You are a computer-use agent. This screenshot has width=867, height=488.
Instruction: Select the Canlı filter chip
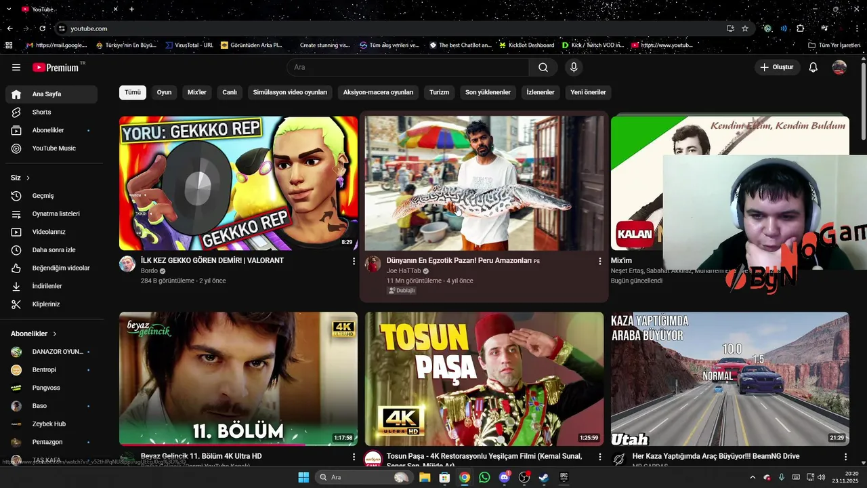click(230, 92)
